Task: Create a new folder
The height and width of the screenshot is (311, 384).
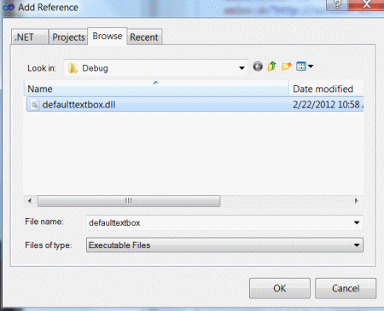Action: [x=287, y=66]
